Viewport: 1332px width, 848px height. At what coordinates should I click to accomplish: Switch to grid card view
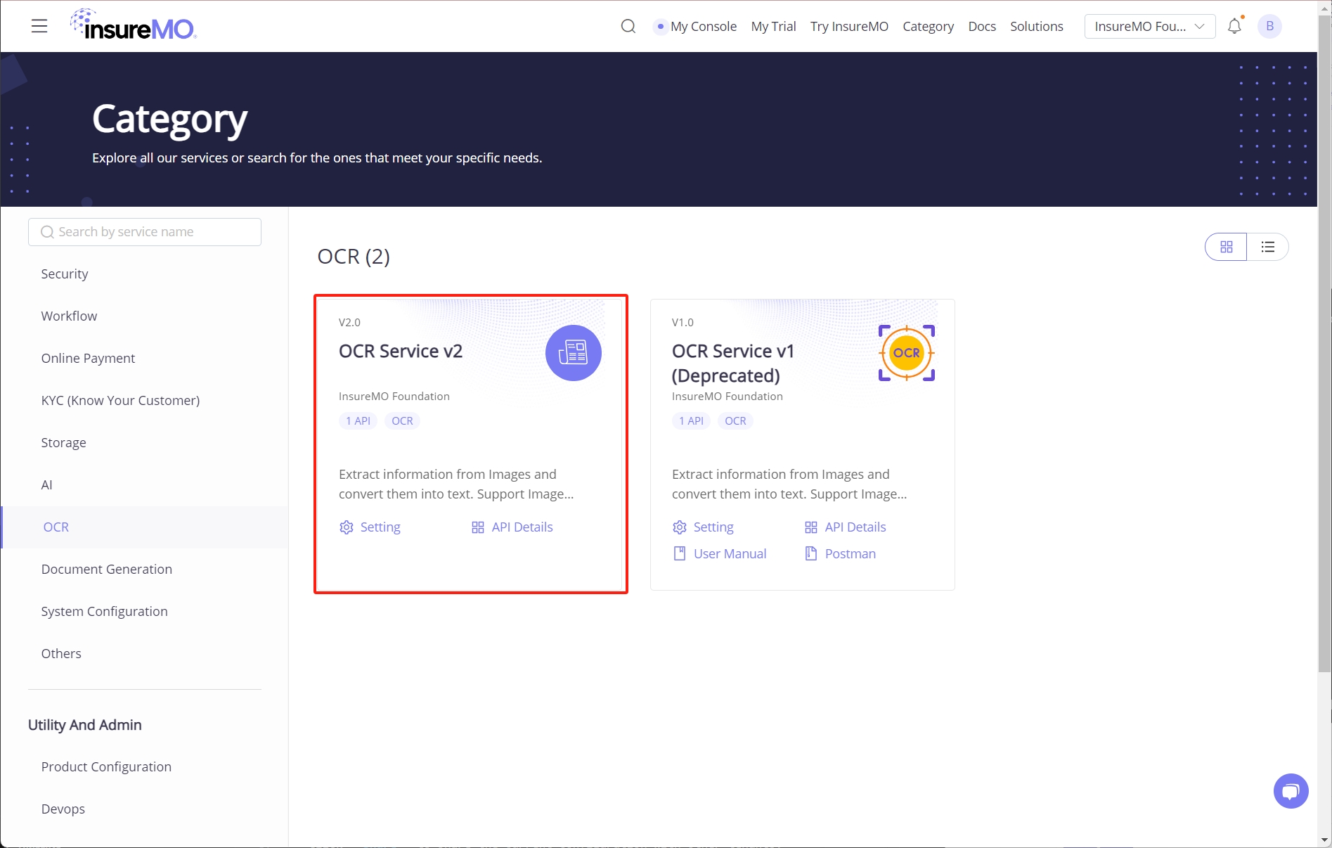tap(1227, 247)
